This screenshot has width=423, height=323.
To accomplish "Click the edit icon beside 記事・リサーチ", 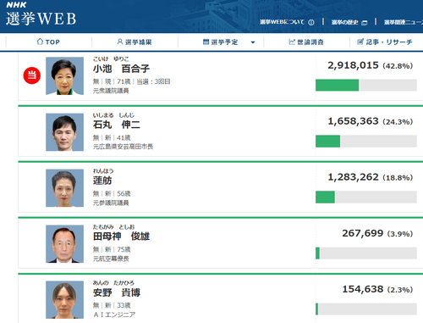I will click(x=360, y=42).
